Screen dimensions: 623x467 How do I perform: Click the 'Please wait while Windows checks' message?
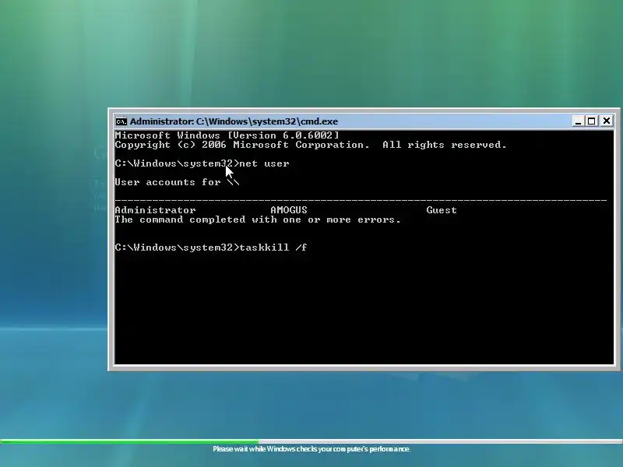pos(311,449)
